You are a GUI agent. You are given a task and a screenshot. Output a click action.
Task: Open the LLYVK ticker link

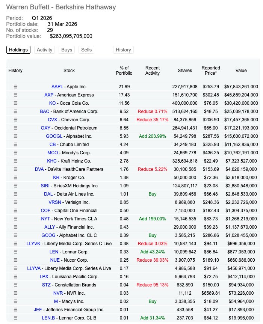[x=33, y=244]
